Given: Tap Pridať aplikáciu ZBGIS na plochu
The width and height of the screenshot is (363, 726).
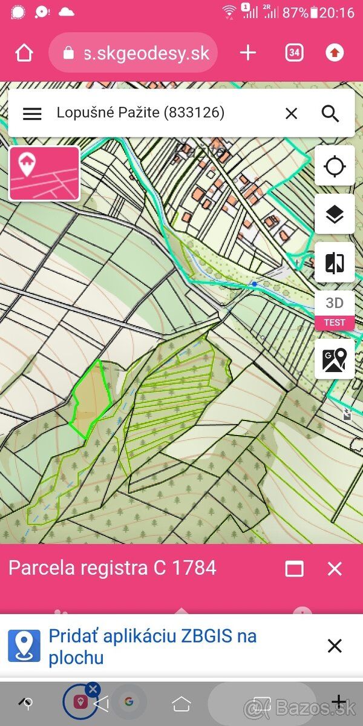Looking at the screenshot, I should tap(152, 646).
